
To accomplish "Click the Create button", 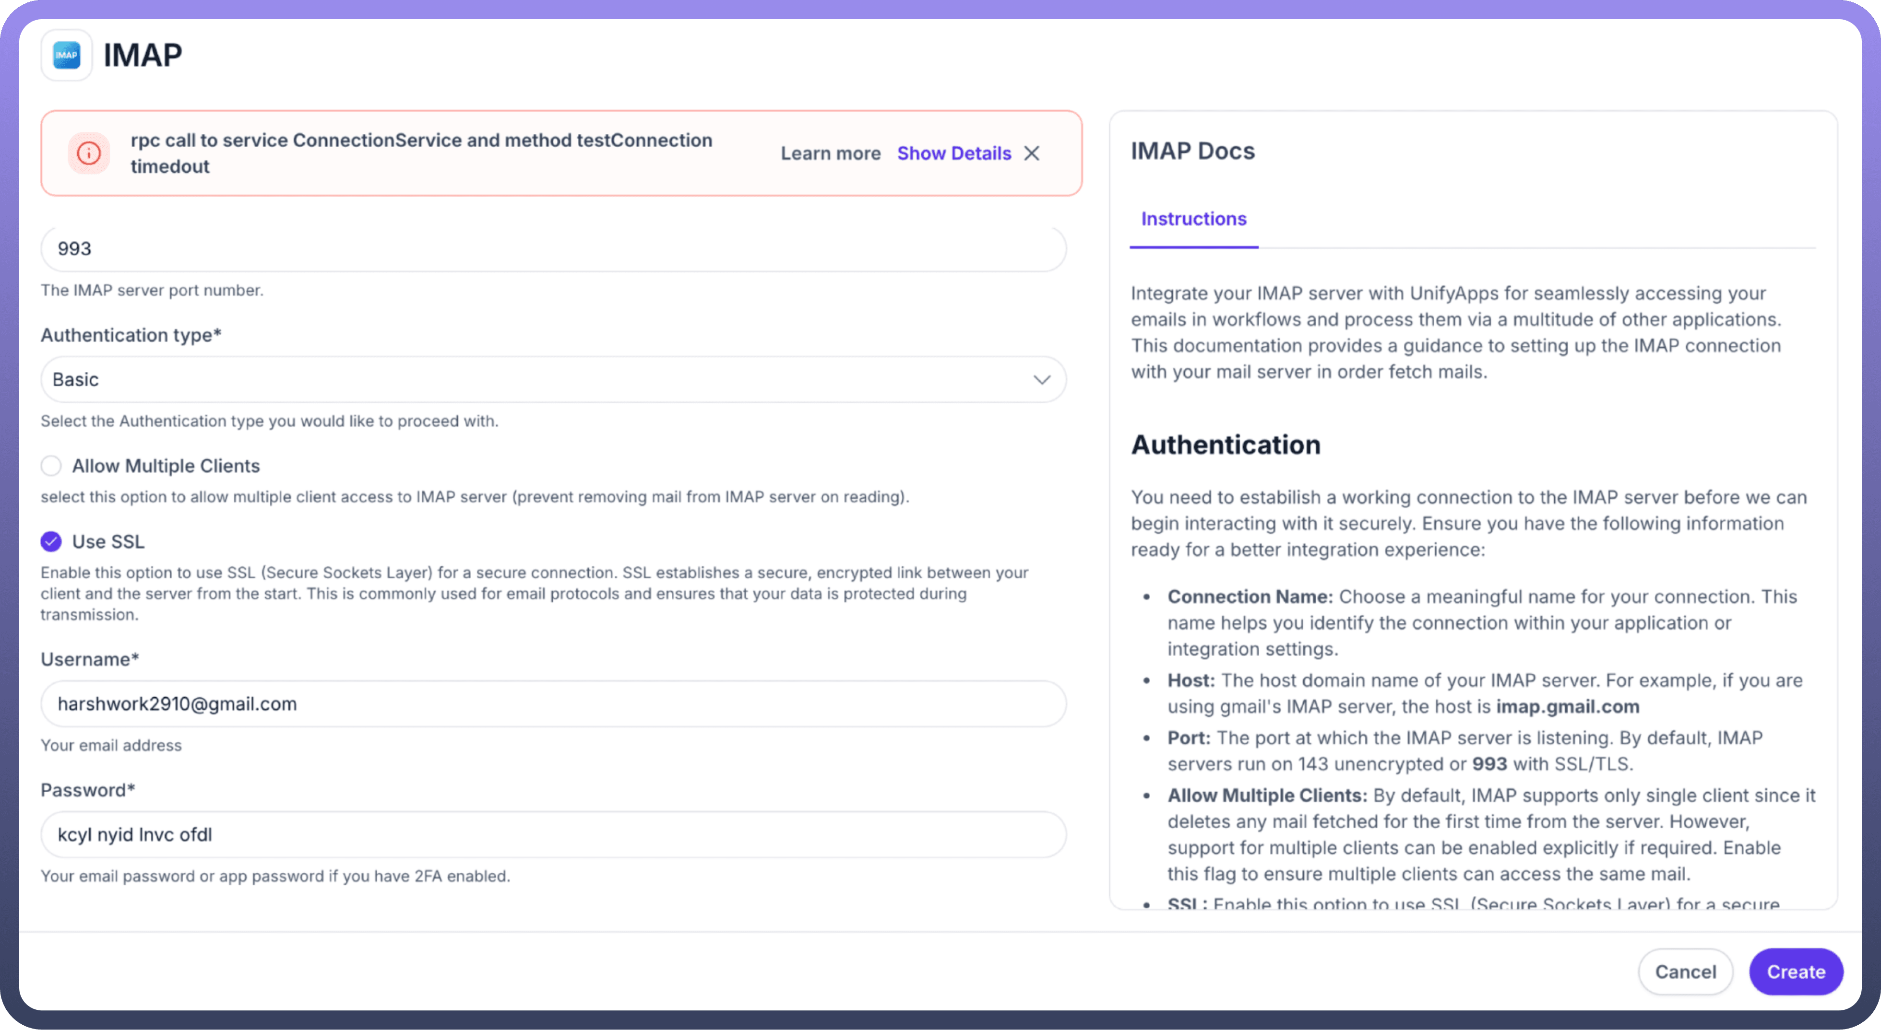I will pyautogui.click(x=1796, y=971).
